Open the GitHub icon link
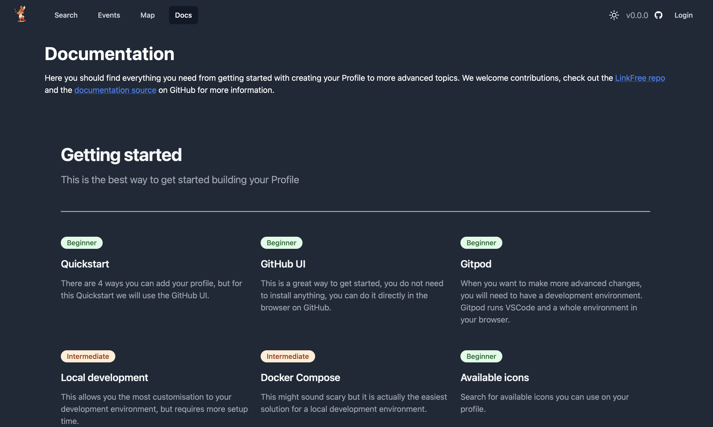The width and height of the screenshot is (713, 427). [658, 15]
